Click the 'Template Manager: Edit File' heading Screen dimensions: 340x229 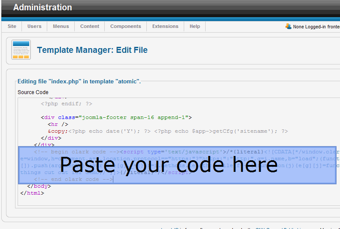[92, 50]
